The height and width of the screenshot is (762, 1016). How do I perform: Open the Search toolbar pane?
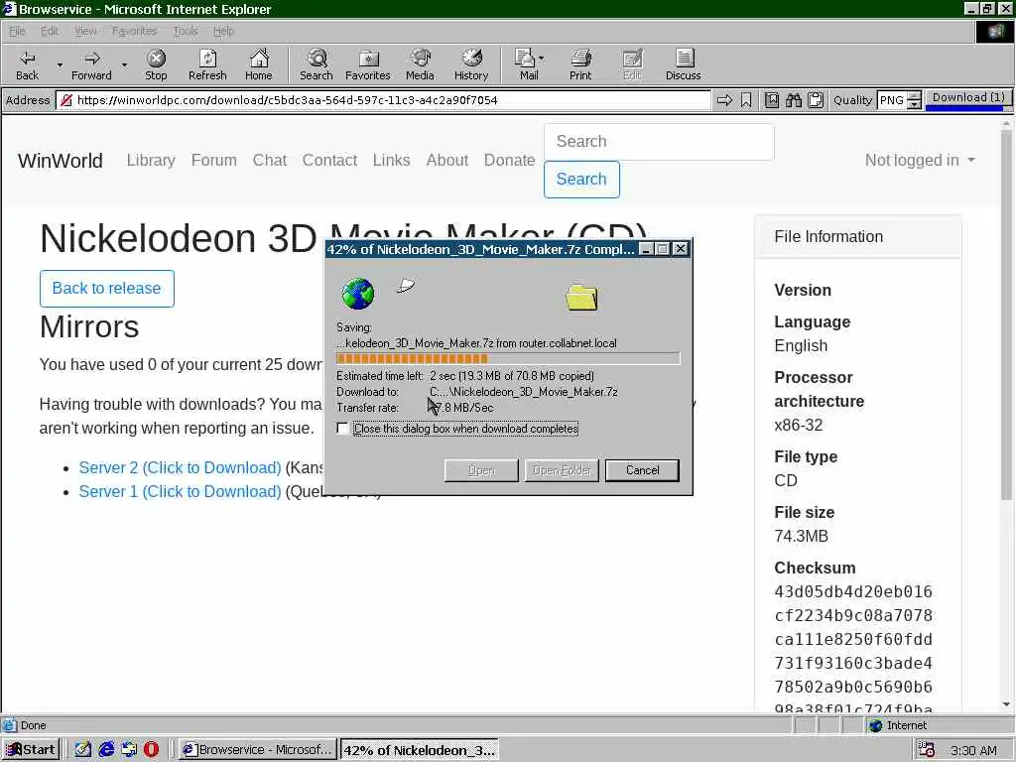(317, 64)
